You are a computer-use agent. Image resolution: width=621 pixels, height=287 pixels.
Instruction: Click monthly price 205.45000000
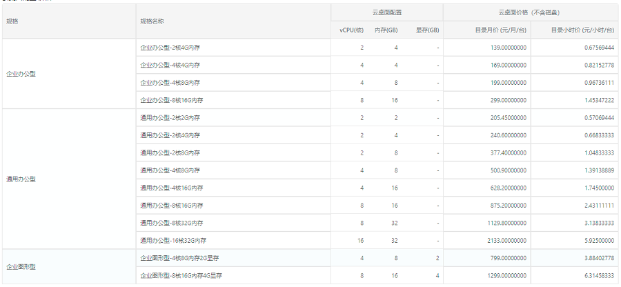tap(509, 117)
